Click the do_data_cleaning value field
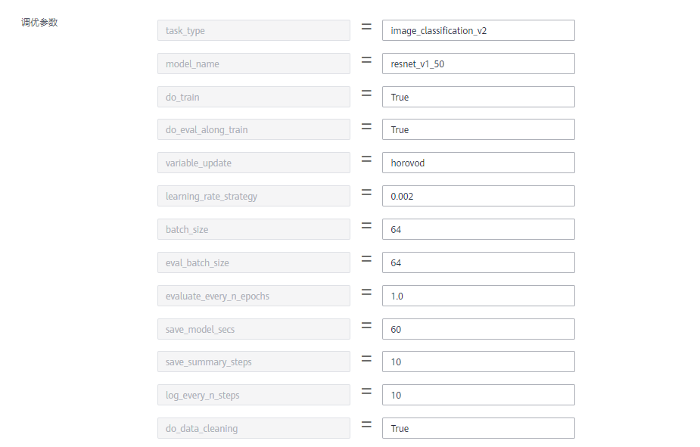Image resolution: width=700 pixels, height=447 pixels. tap(478, 428)
